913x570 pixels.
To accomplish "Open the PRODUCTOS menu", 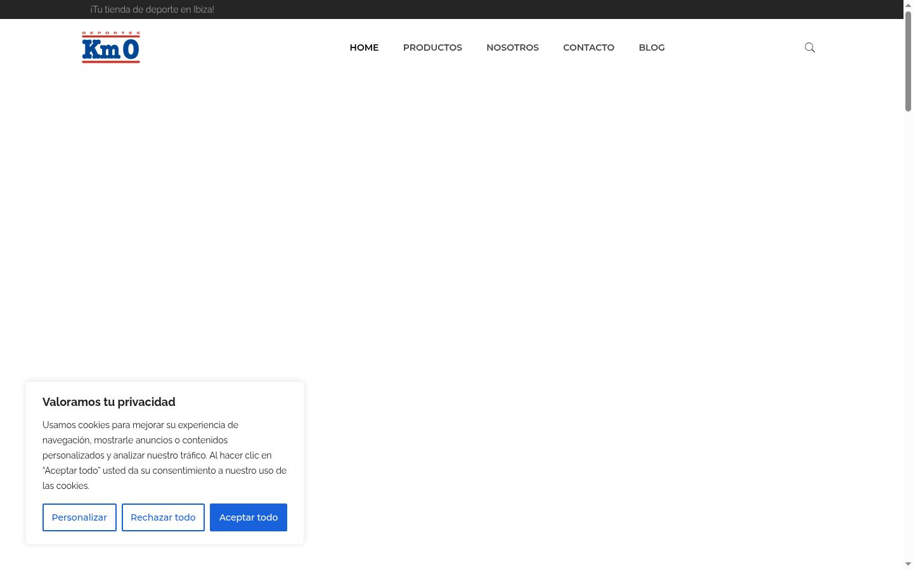I will click(x=432, y=47).
